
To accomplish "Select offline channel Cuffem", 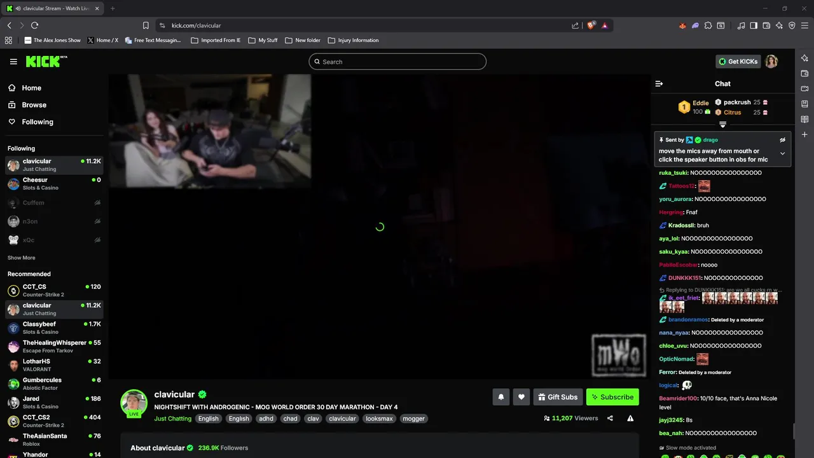I will point(54,203).
